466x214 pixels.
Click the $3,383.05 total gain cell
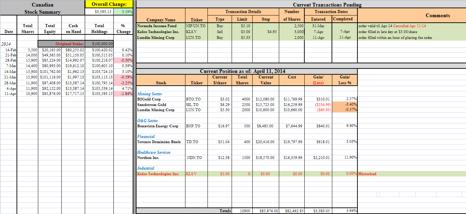tap(318, 211)
